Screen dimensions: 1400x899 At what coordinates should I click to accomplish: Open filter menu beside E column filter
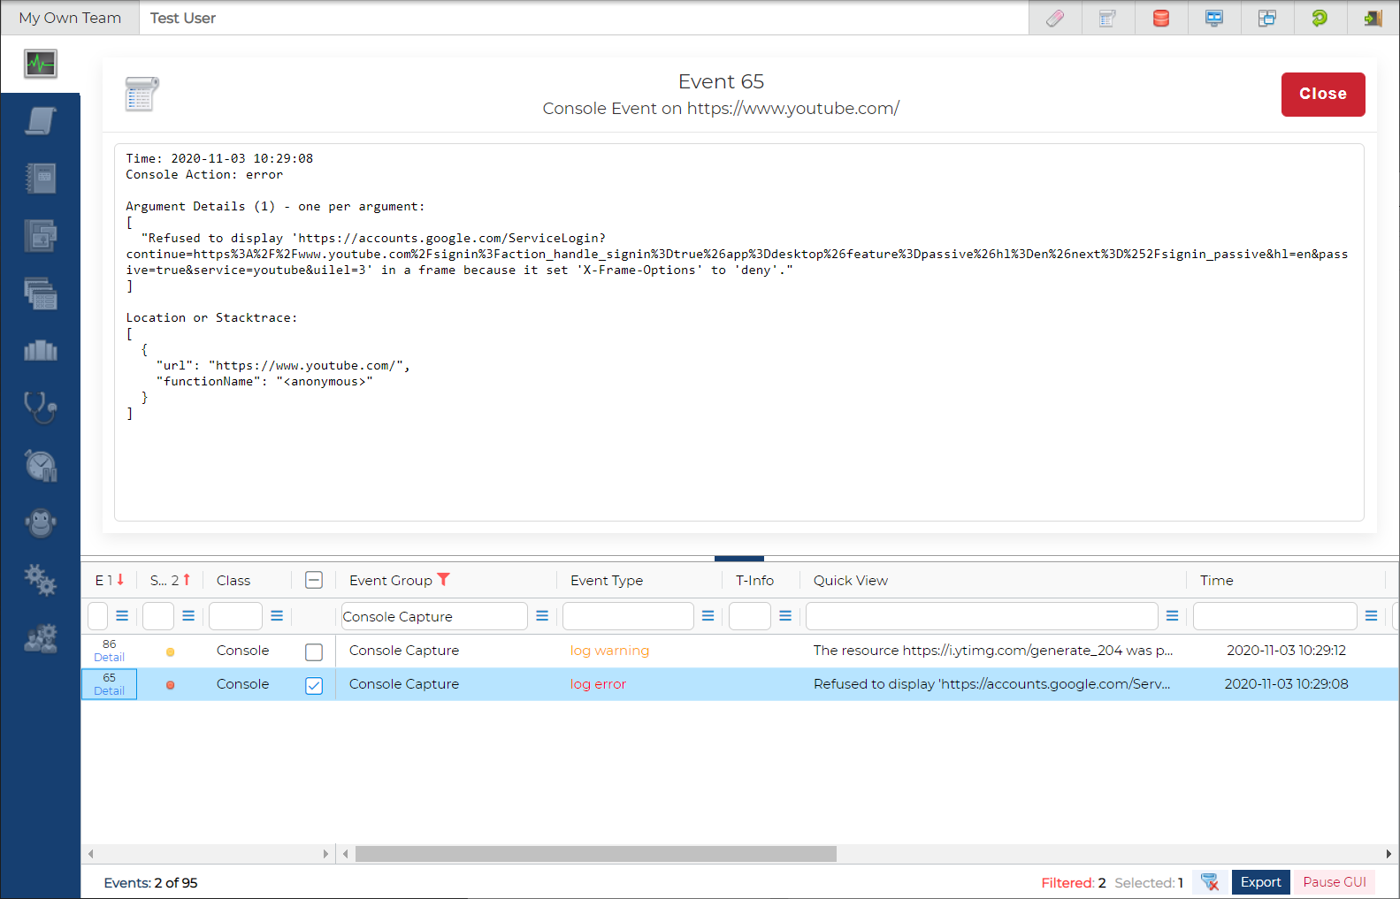(122, 615)
